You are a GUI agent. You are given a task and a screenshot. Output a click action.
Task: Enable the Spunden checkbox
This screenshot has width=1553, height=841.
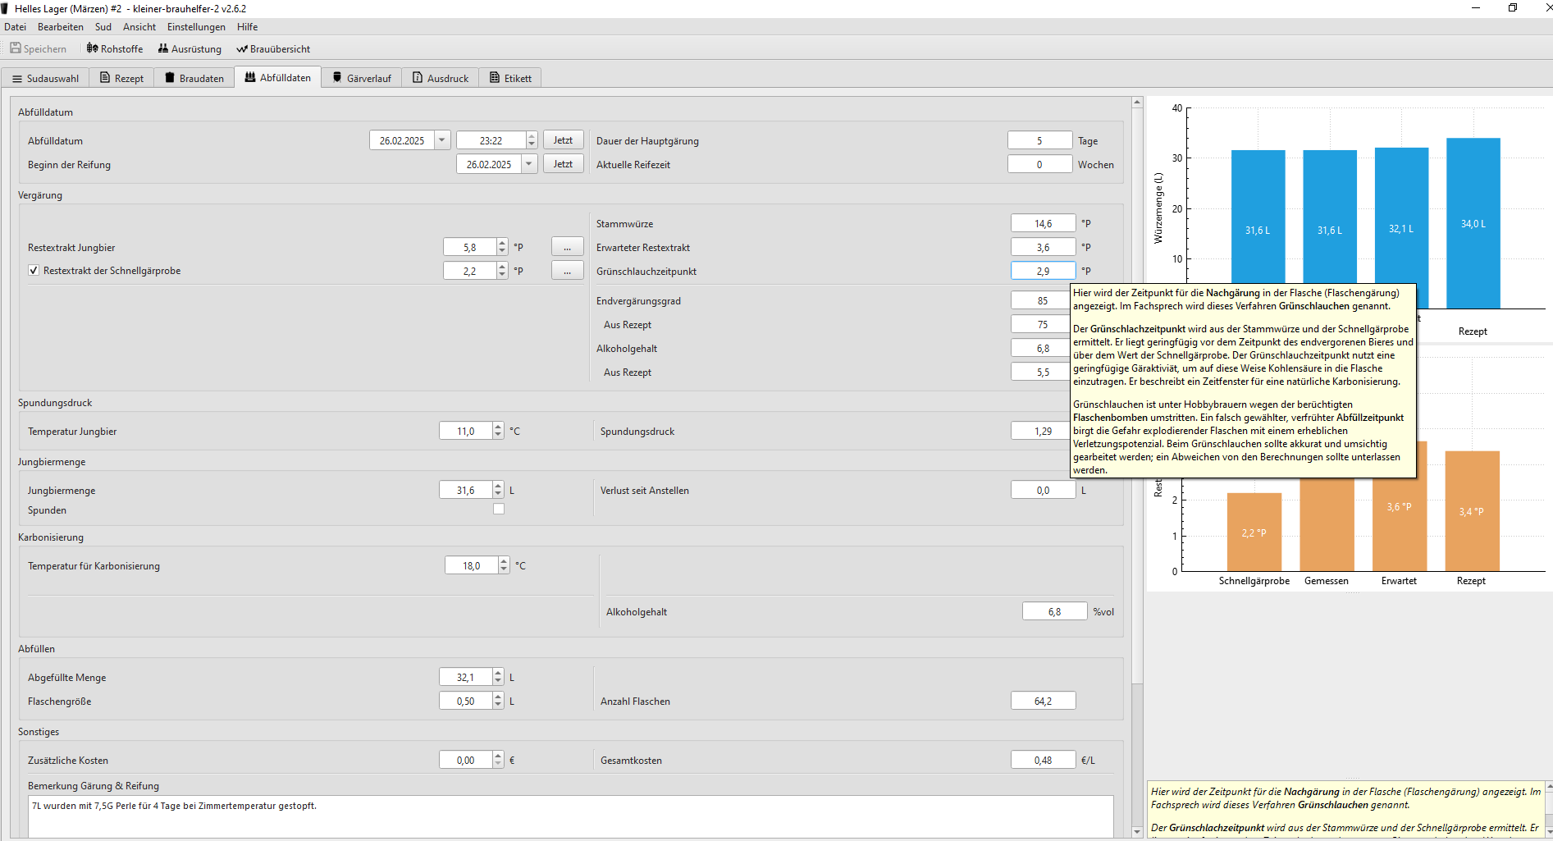pos(499,510)
